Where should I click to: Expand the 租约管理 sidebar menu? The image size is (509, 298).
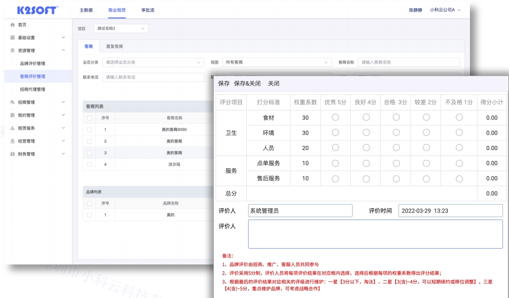[x=63, y=115]
